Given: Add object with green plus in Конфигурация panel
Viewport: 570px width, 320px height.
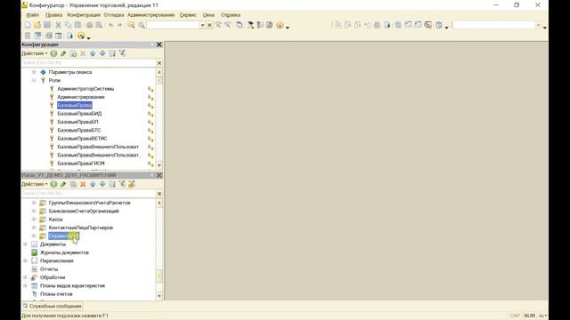Looking at the screenshot, I should click(53, 53).
